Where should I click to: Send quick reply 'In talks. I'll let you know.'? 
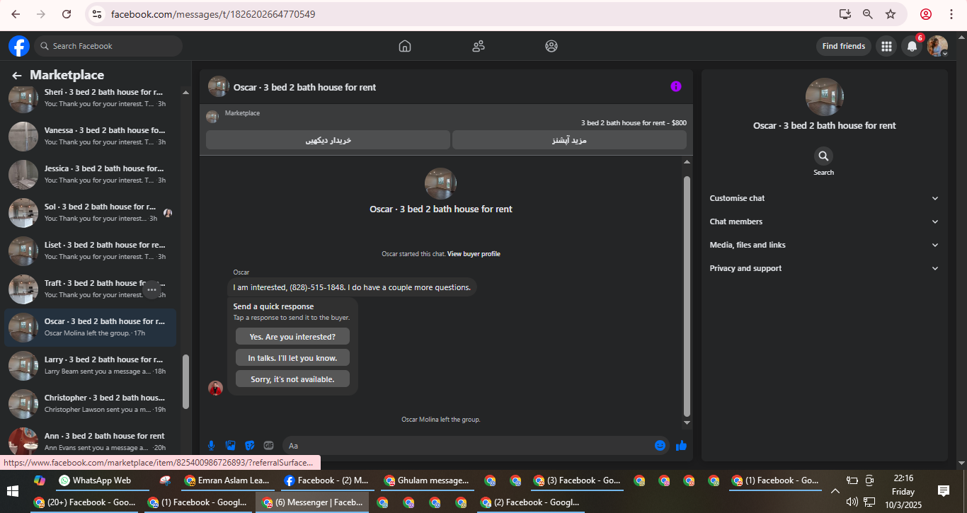(292, 358)
